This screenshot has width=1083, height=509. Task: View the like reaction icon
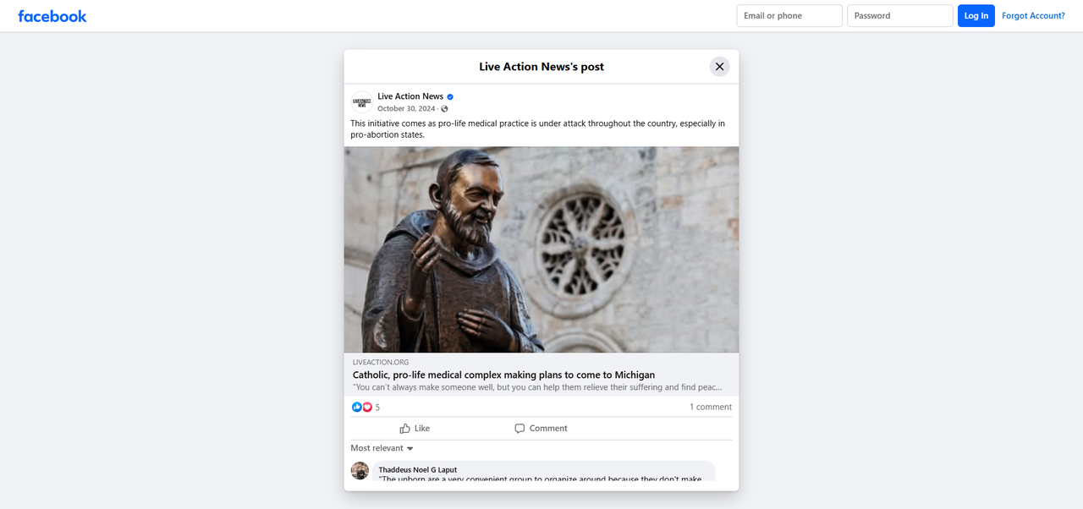356,408
